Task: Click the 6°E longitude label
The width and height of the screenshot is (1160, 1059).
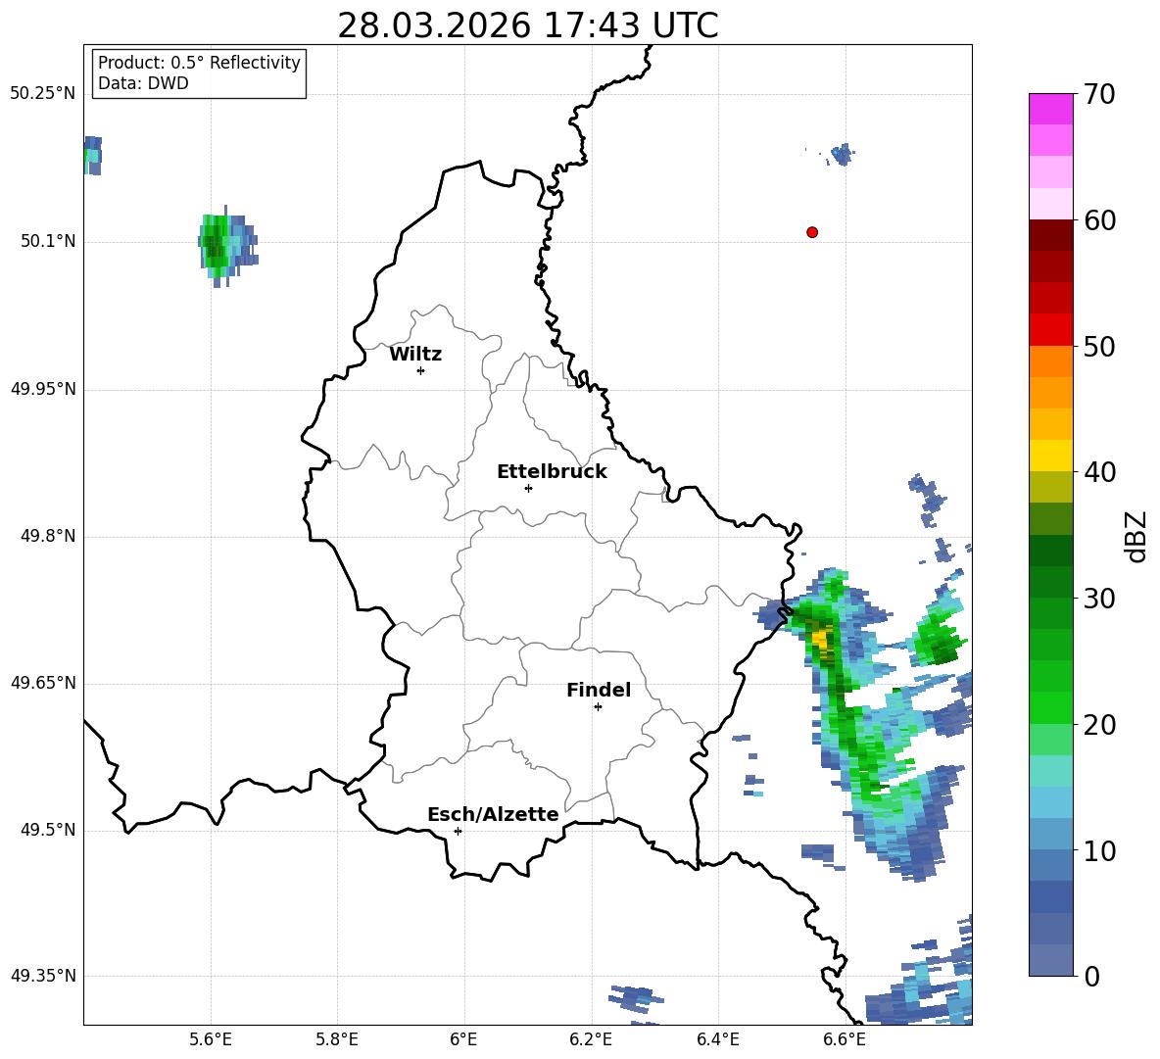Action: pos(463,1039)
